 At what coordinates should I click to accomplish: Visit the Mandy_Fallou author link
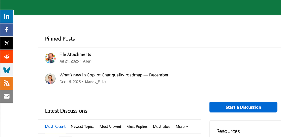96,82
